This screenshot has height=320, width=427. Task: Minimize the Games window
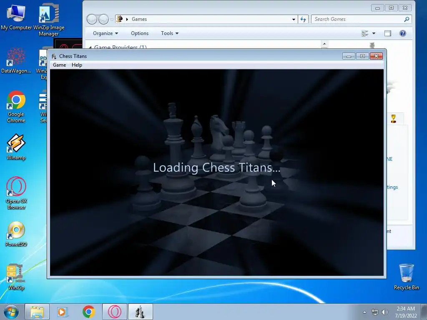377,8
